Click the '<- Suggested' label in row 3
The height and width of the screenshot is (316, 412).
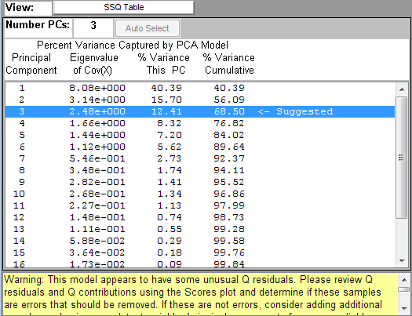295,111
